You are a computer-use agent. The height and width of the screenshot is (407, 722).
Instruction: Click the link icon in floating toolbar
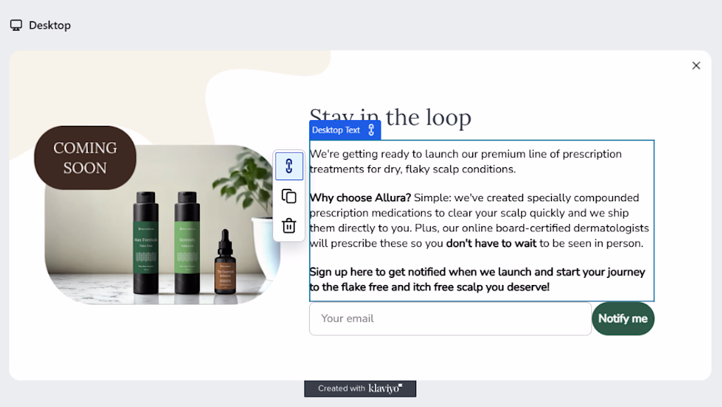pos(289,166)
